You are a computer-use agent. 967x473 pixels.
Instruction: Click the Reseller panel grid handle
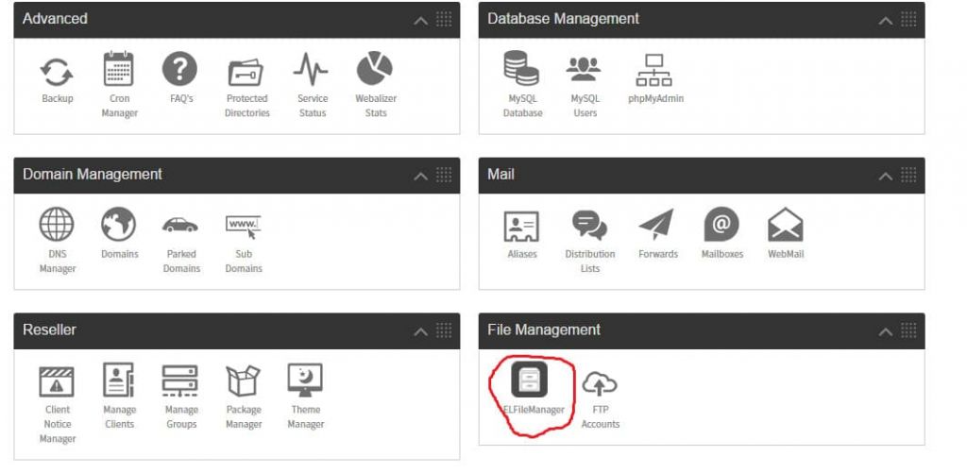[x=444, y=329]
